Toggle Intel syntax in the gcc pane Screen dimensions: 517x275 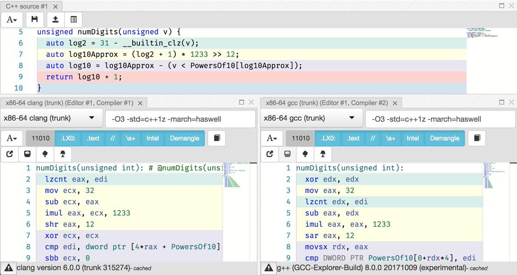[413, 138]
